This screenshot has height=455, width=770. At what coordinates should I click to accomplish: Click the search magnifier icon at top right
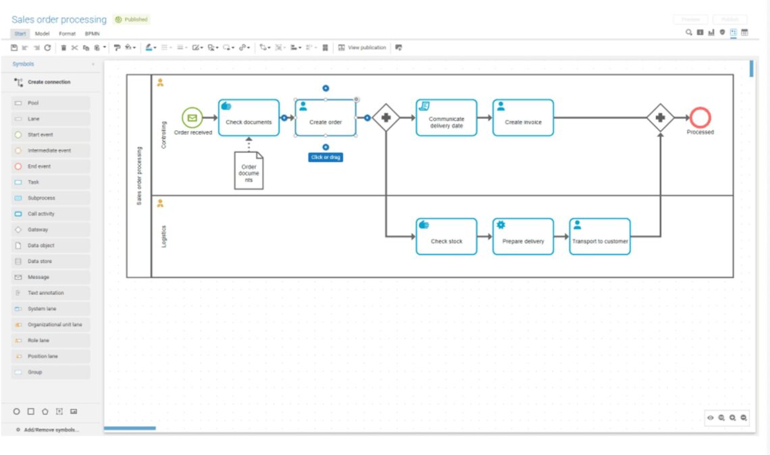[689, 32]
